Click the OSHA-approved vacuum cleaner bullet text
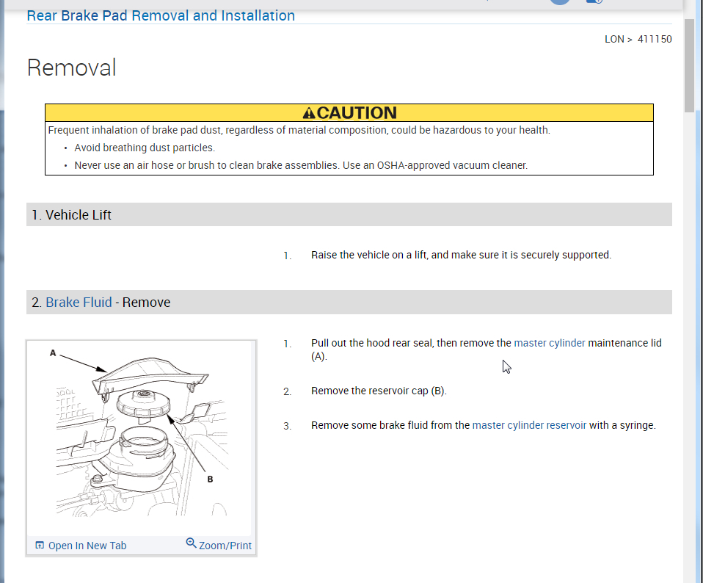The width and height of the screenshot is (703, 583). (301, 165)
